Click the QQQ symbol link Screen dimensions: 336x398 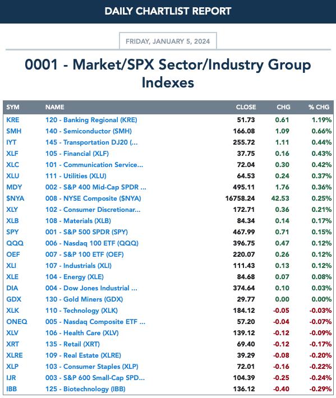(15, 243)
